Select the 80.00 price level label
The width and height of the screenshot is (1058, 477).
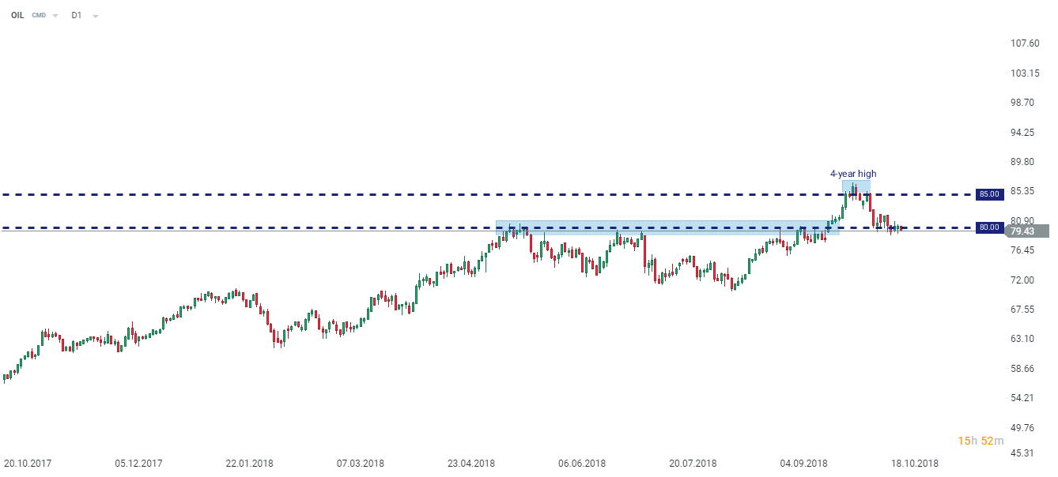pyautogui.click(x=989, y=227)
